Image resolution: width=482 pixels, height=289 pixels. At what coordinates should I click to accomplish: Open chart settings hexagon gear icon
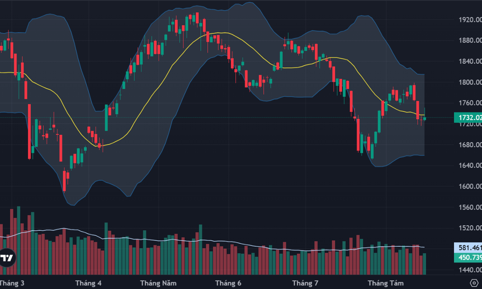click(474, 283)
